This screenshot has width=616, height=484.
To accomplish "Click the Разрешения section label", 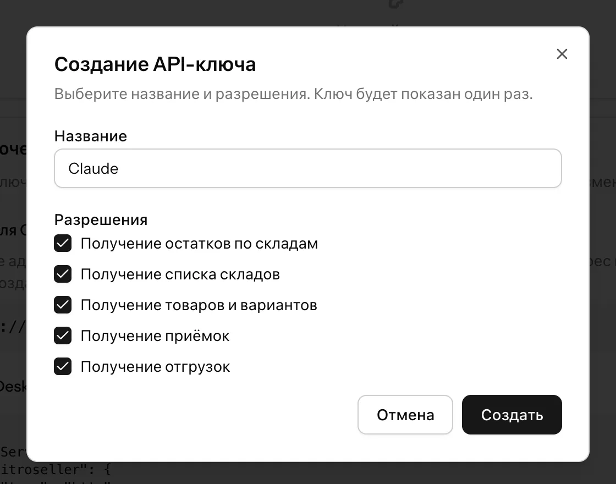I will [x=101, y=219].
